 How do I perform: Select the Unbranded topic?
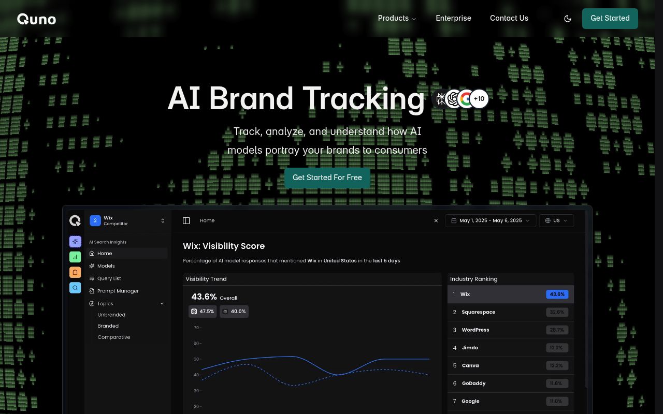(111, 315)
